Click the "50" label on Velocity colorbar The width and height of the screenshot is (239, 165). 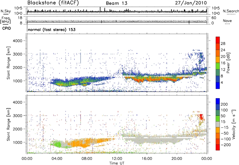(x=223, y=116)
